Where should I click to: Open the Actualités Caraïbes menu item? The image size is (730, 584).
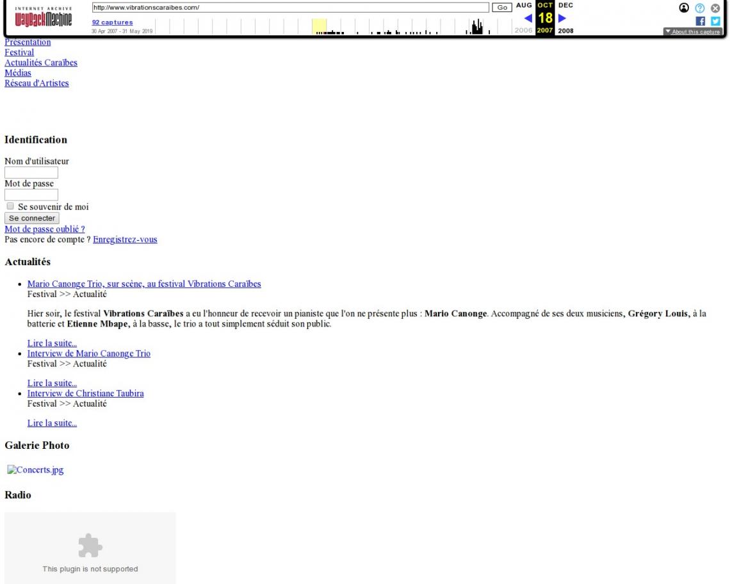[41, 62]
